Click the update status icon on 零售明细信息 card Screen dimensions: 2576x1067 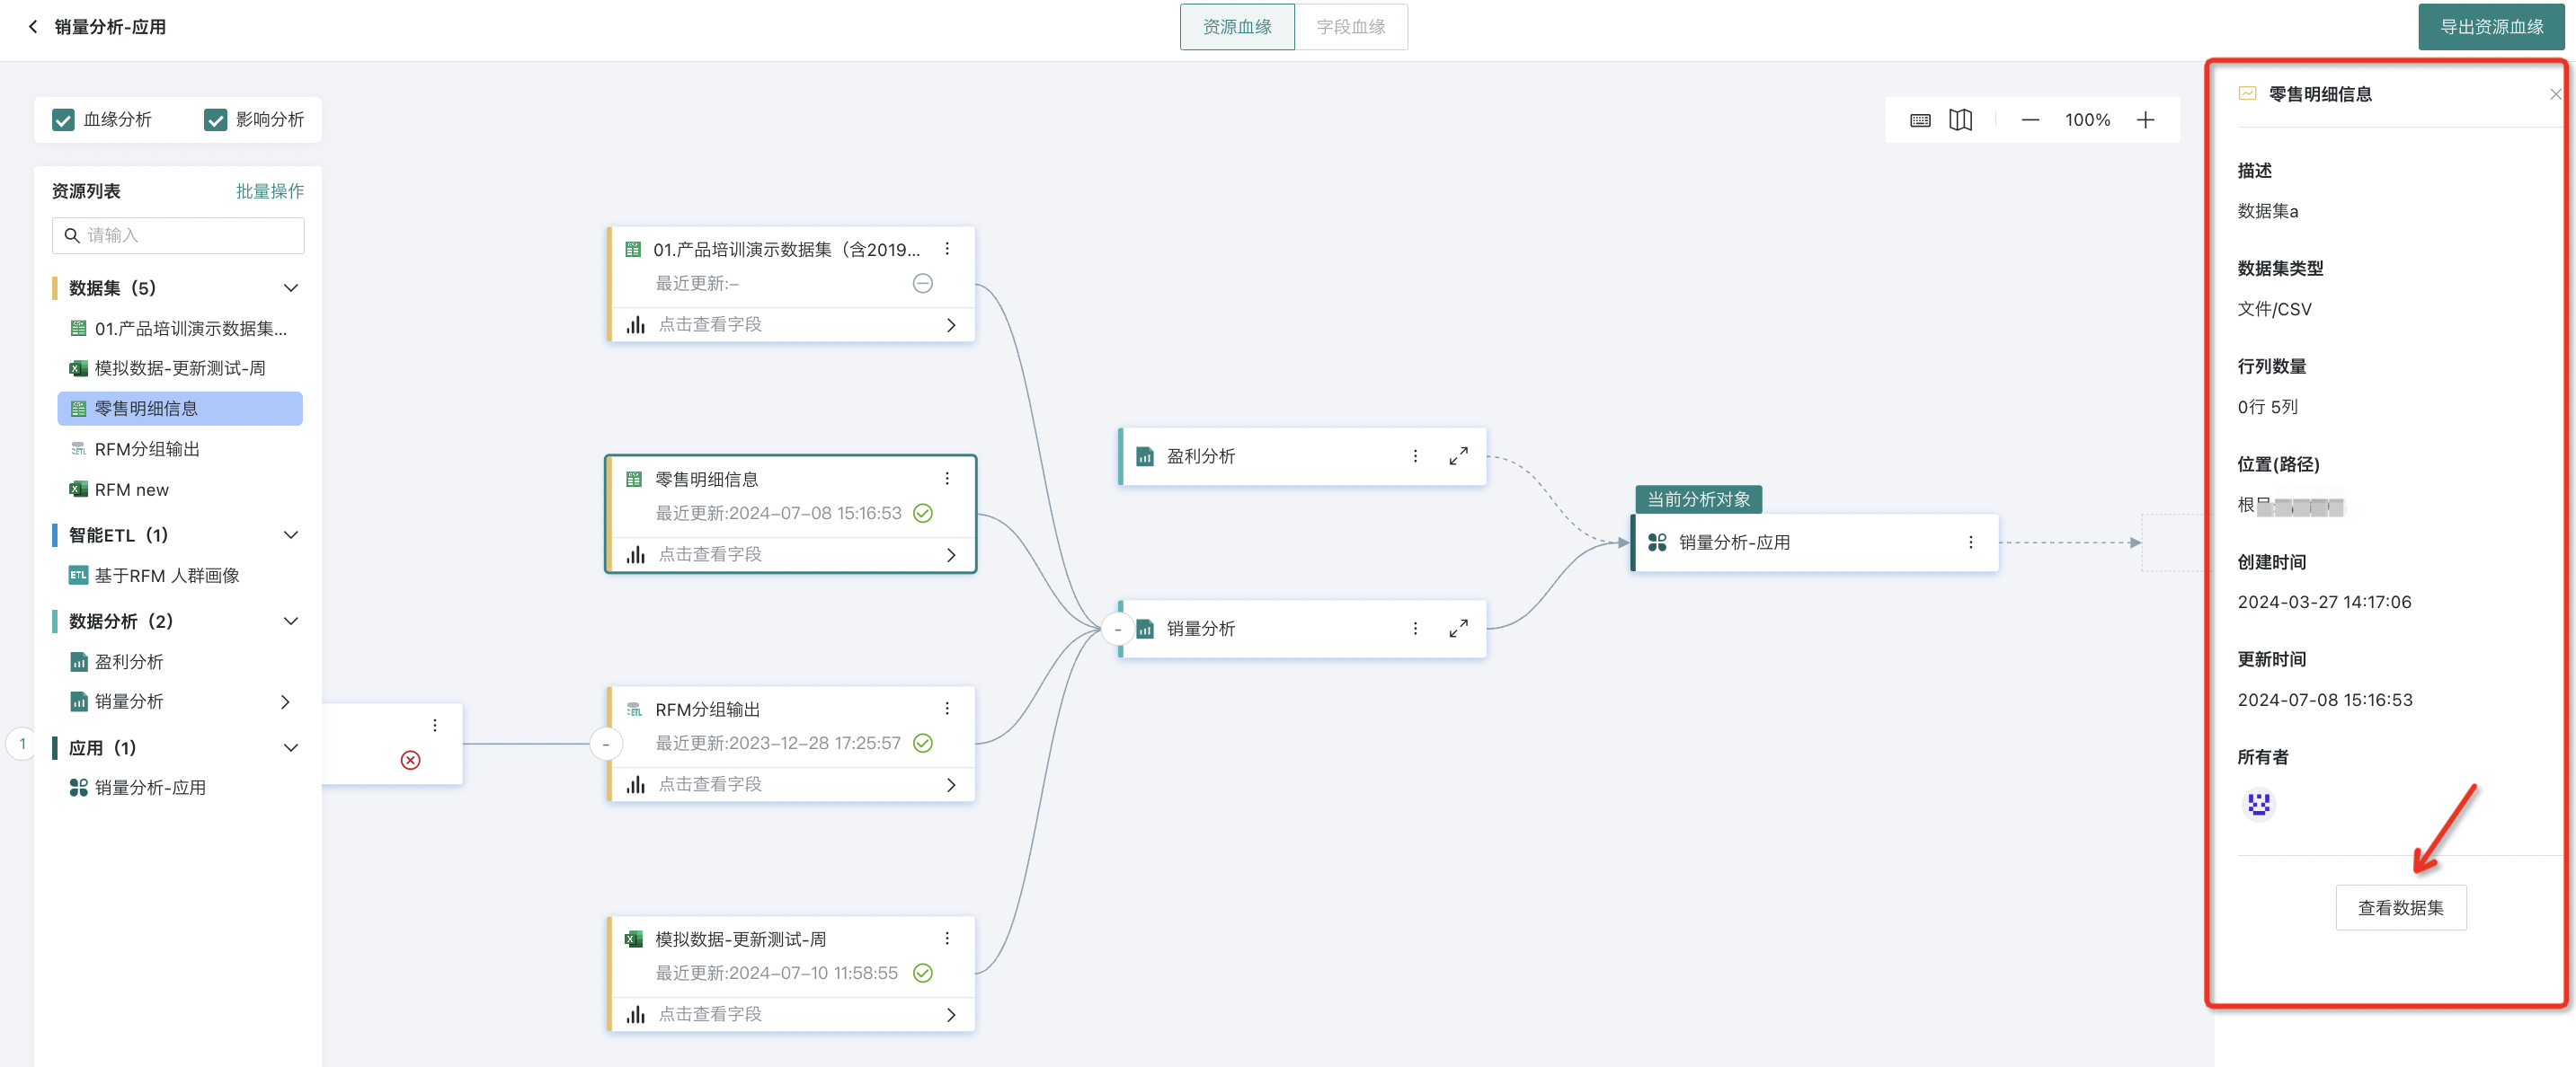pos(922,514)
